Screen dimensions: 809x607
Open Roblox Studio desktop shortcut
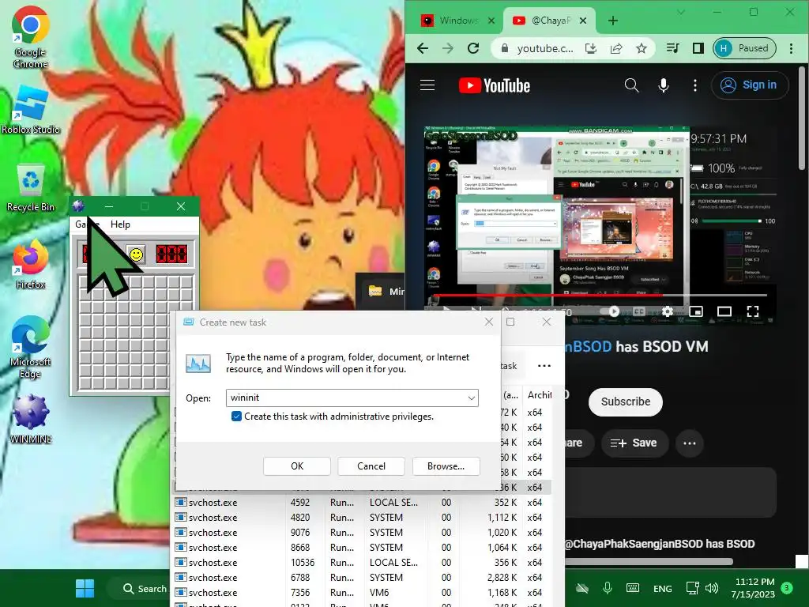point(31,110)
